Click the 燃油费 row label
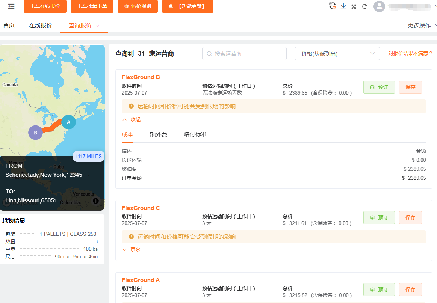Screen dimensions: 437x303 click(129, 169)
